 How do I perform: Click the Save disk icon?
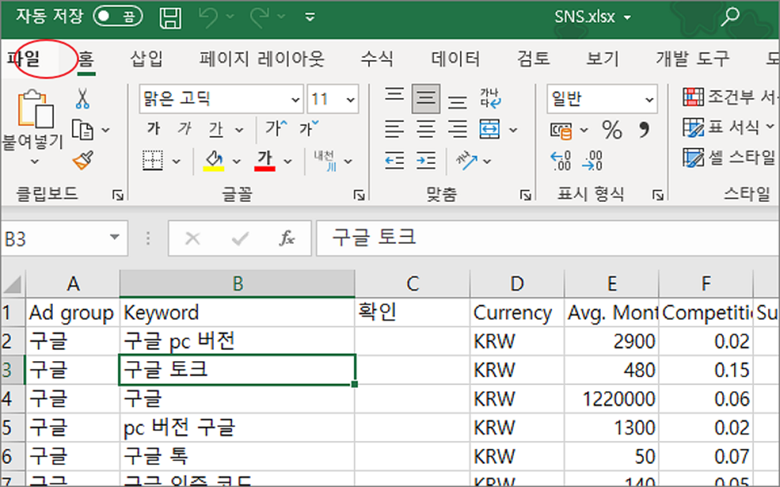pos(170,17)
